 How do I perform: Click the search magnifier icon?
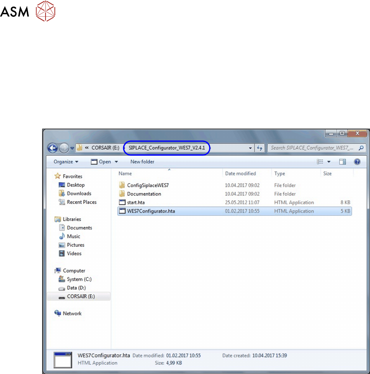pos(361,148)
